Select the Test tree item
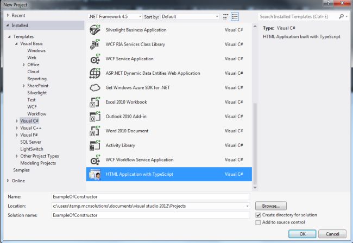The image size is (353, 243). pyautogui.click(x=31, y=100)
